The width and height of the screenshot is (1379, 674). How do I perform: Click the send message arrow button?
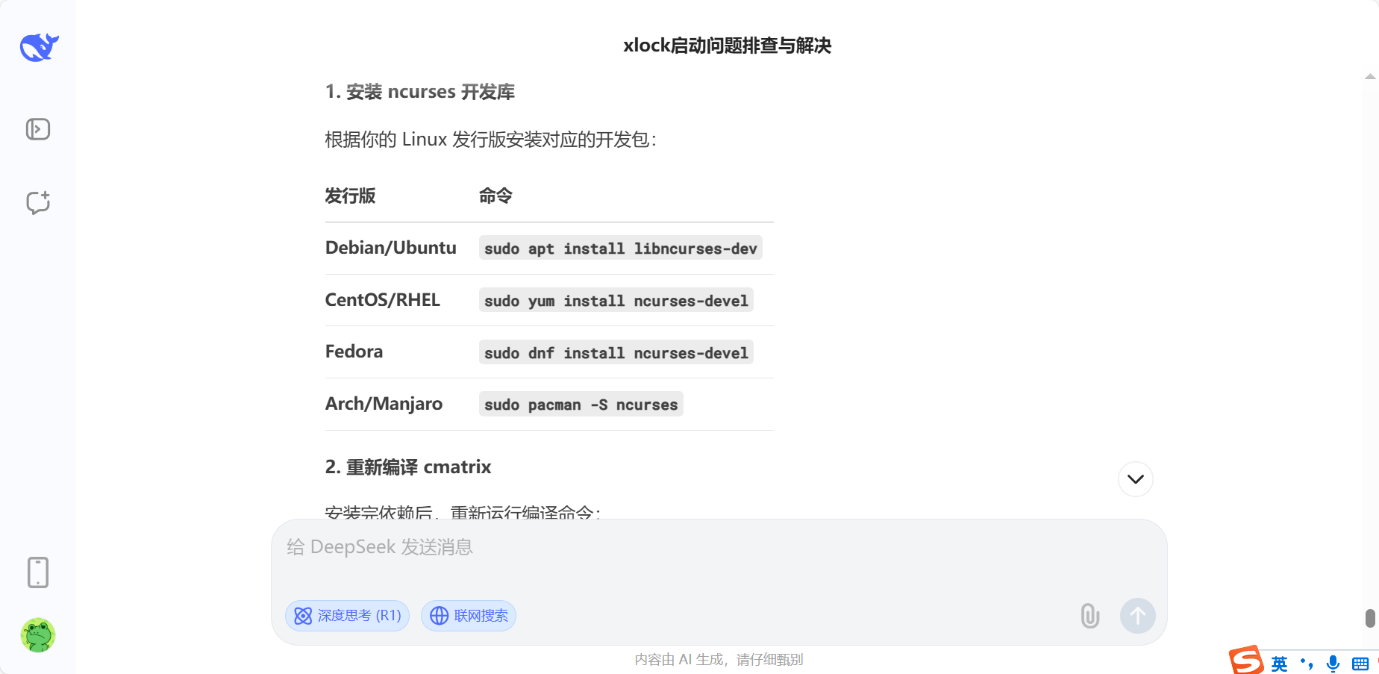click(x=1138, y=616)
